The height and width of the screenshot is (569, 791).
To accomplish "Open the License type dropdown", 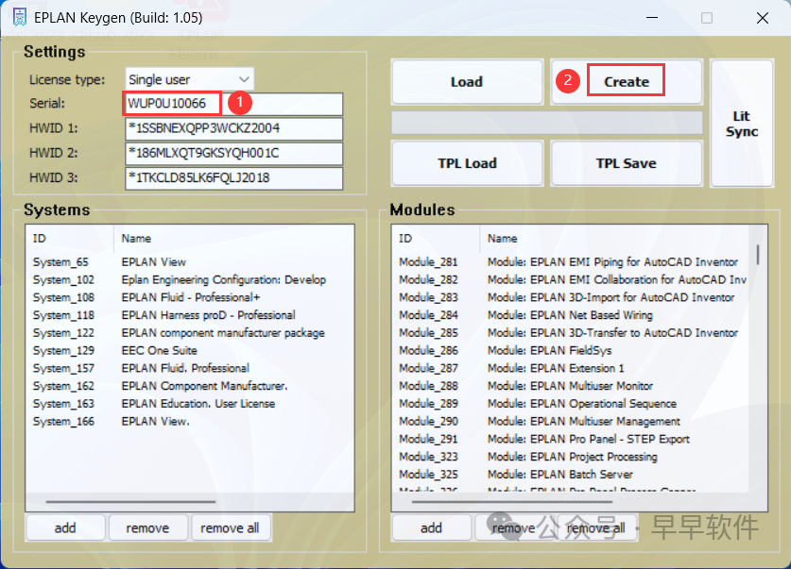I will pos(189,79).
